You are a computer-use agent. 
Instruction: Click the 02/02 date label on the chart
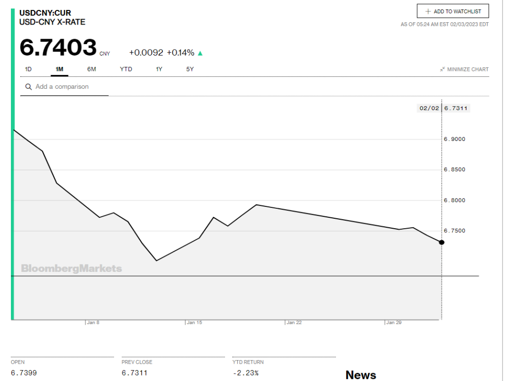point(429,108)
